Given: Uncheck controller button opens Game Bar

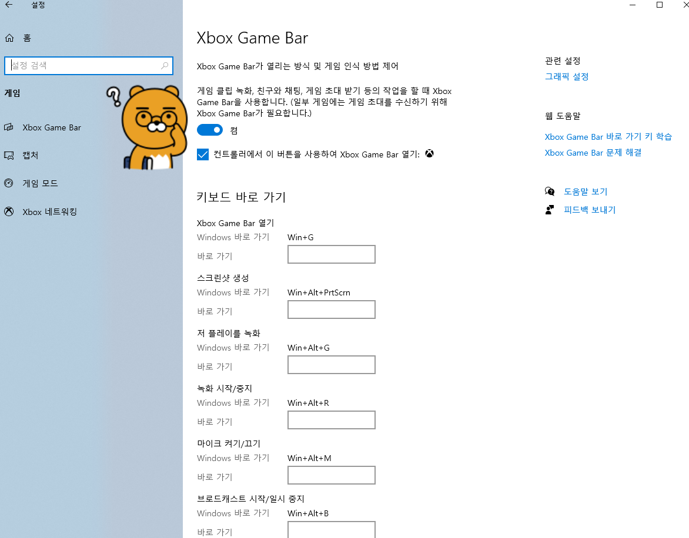Looking at the screenshot, I should pos(203,154).
